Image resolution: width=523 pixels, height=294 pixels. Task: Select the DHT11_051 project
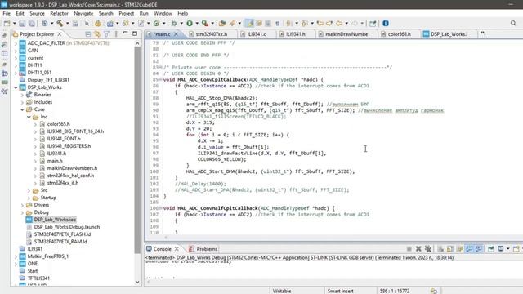coord(39,73)
